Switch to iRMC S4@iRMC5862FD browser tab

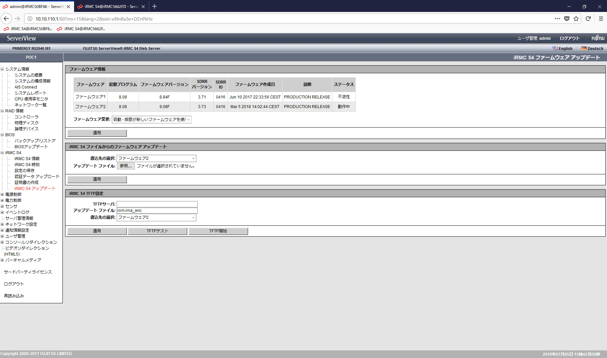111,6
